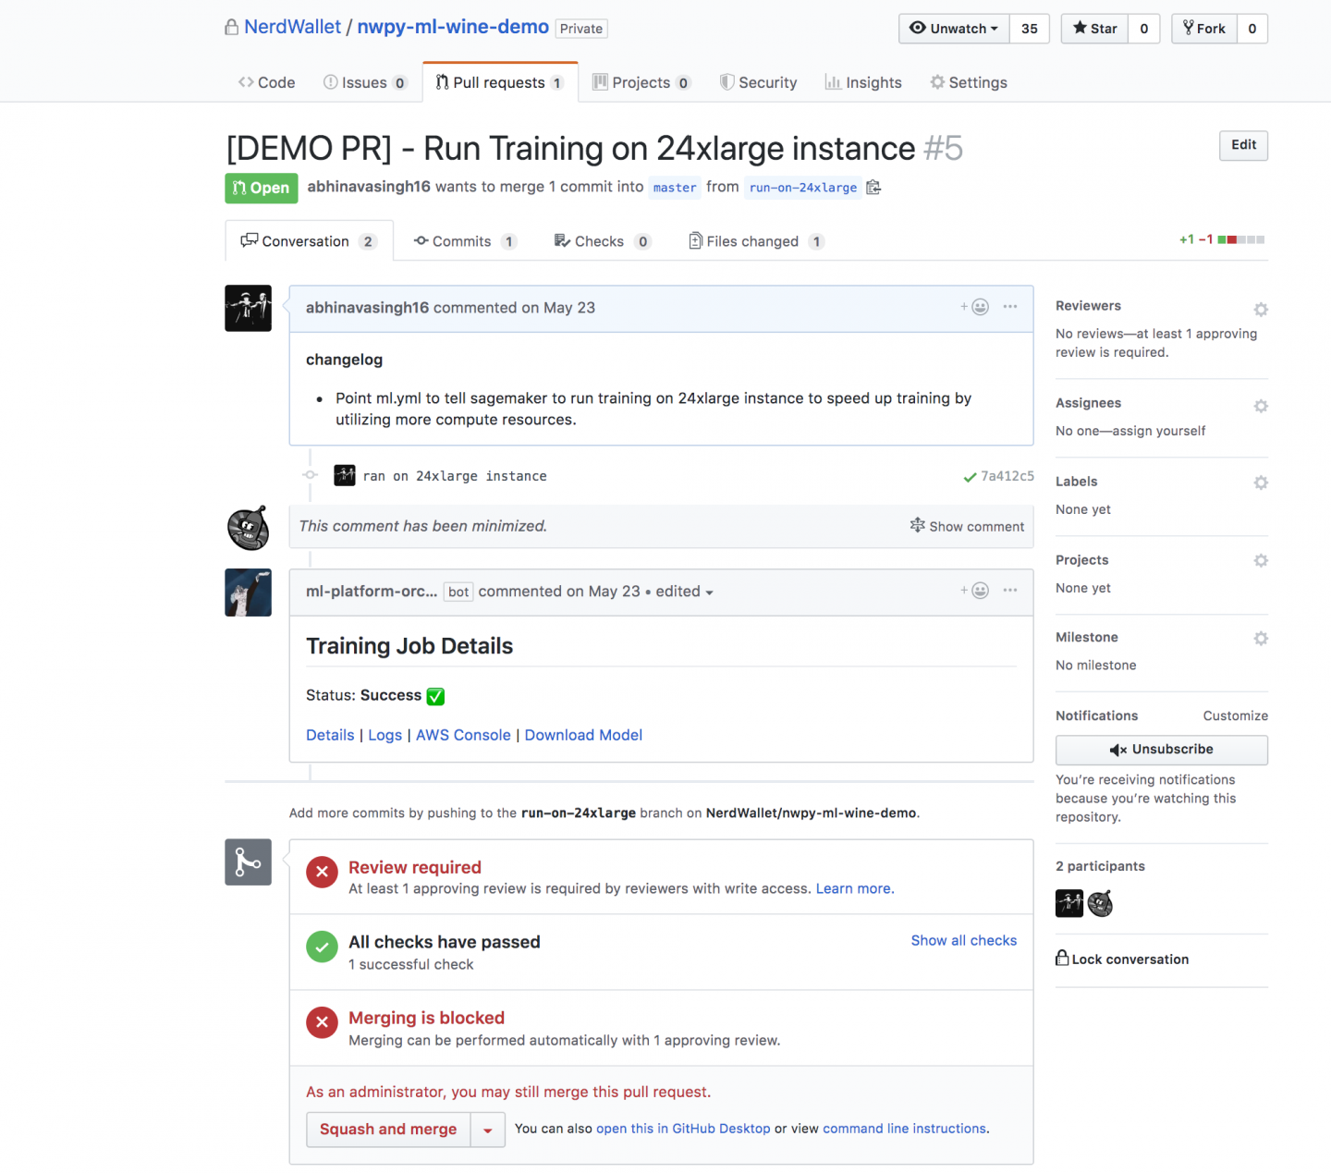Open the Milestone gear settings
Image resolution: width=1331 pixels, height=1173 pixels.
pos(1260,639)
